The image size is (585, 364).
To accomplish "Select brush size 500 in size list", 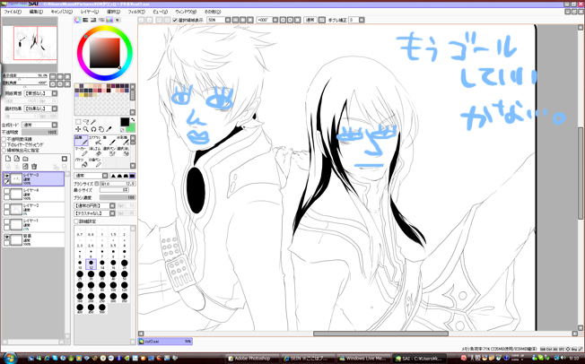I will [x=102, y=308].
